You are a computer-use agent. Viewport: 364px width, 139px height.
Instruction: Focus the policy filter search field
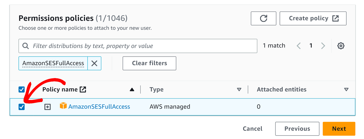pos(138,46)
